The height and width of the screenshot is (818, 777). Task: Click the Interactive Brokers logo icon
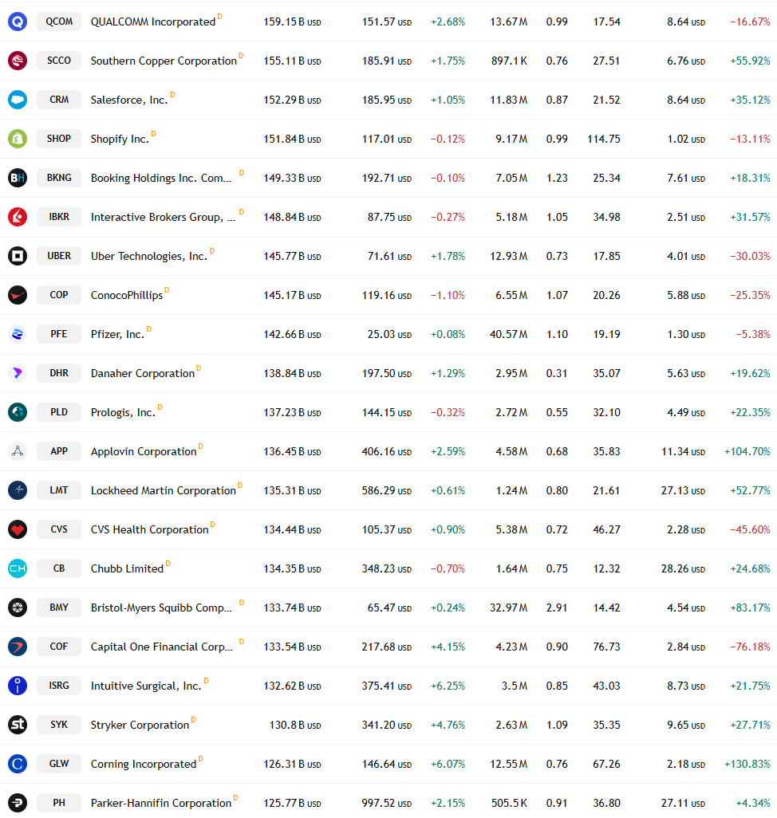click(18, 217)
